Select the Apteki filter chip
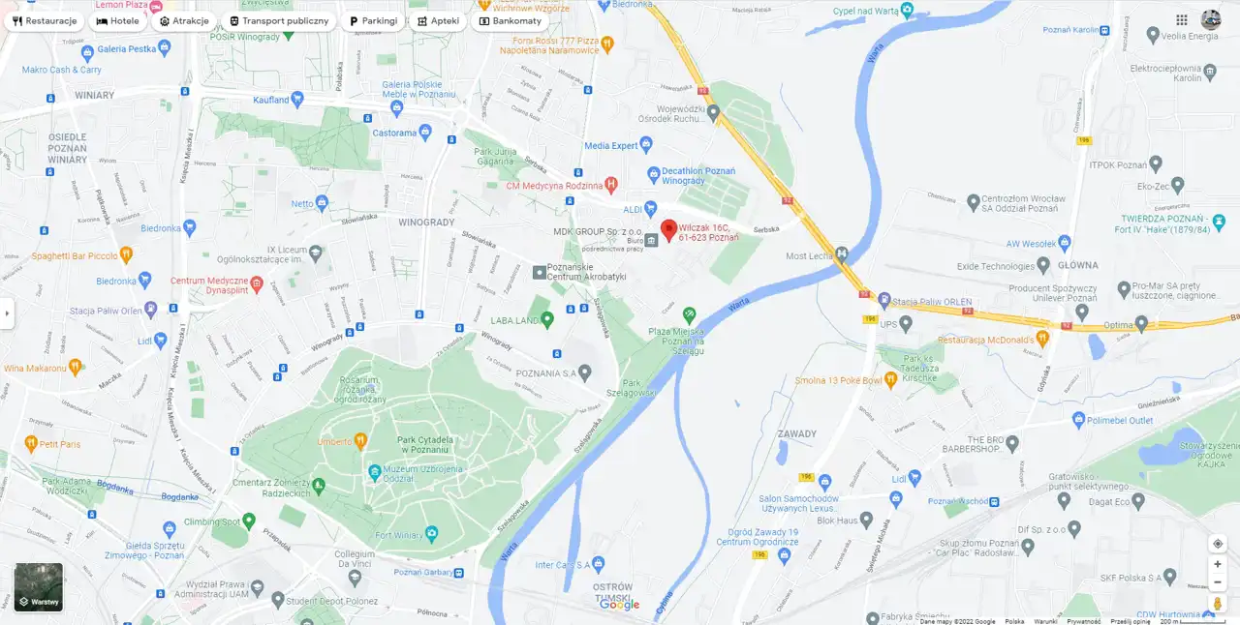Image resolution: width=1240 pixels, height=625 pixels. pos(438,21)
